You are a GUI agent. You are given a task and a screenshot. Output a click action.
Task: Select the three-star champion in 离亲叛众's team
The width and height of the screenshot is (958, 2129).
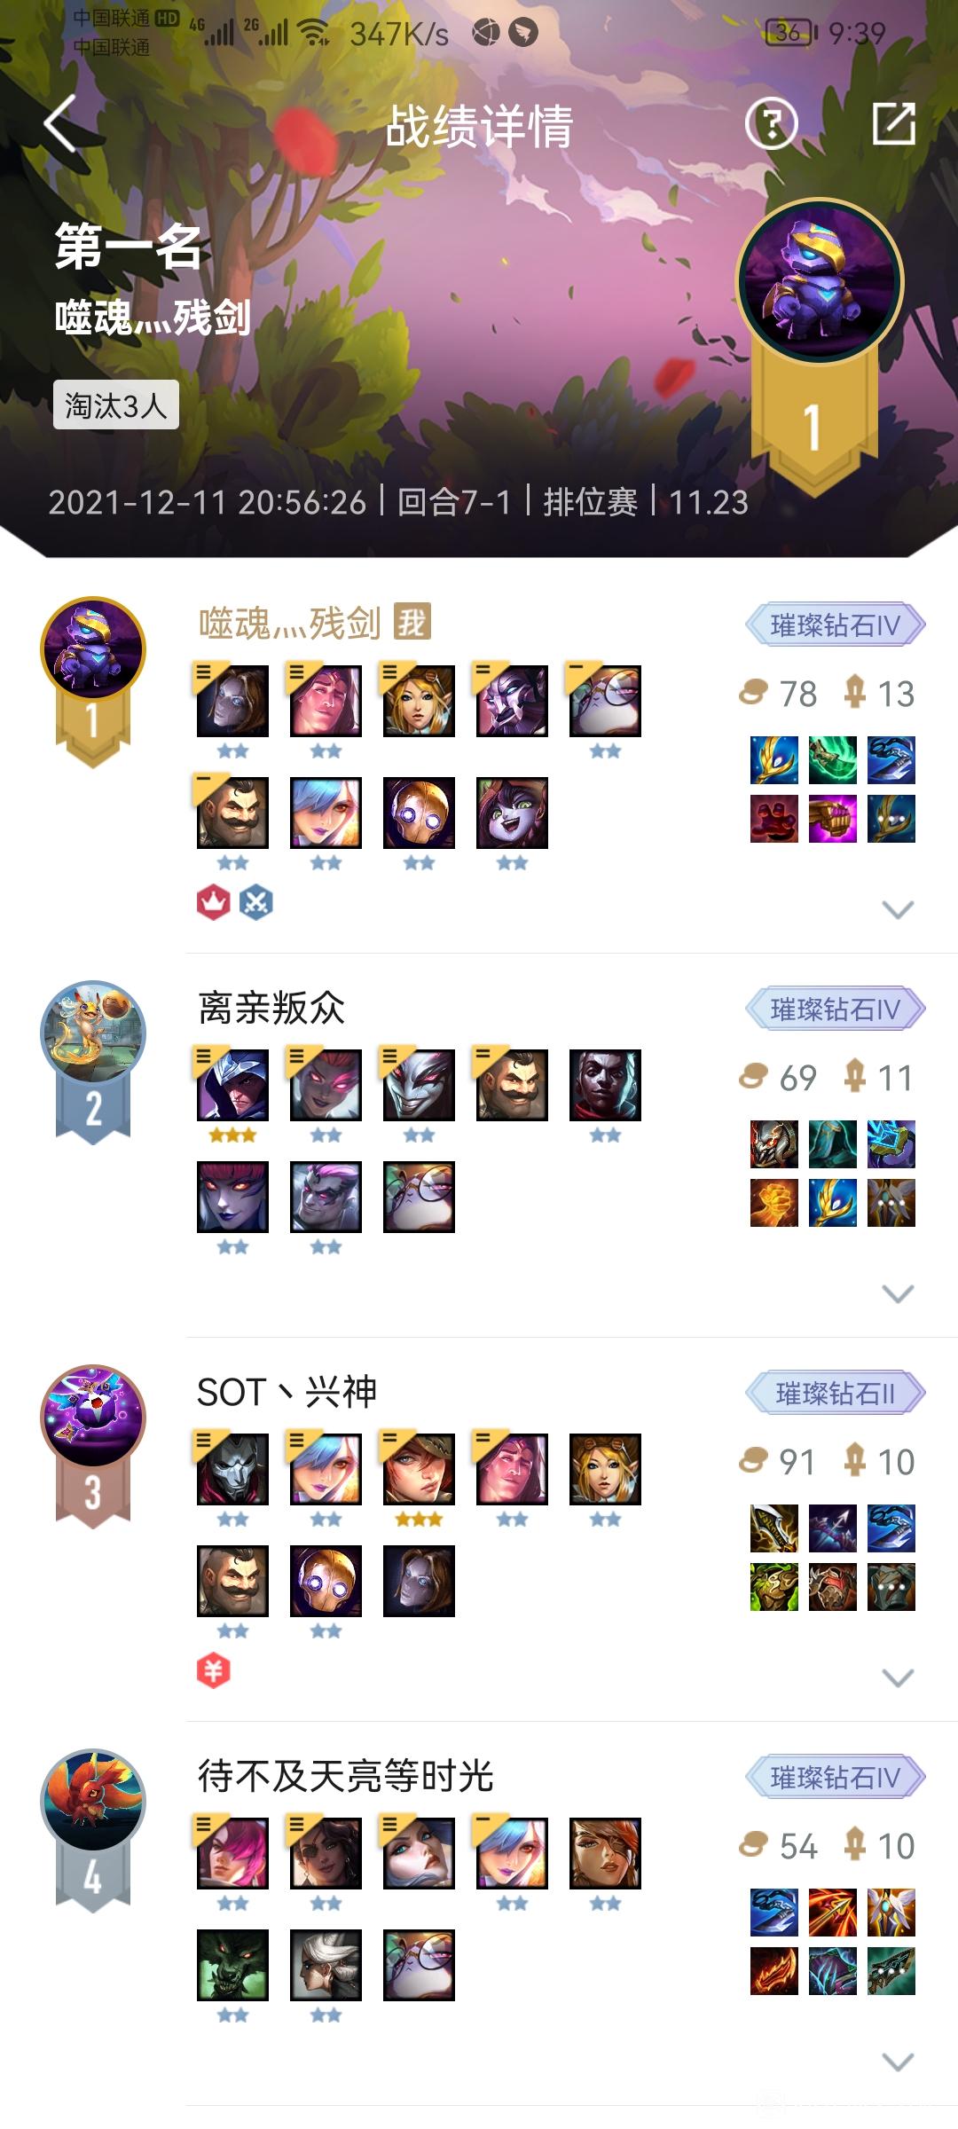click(x=232, y=1085)
